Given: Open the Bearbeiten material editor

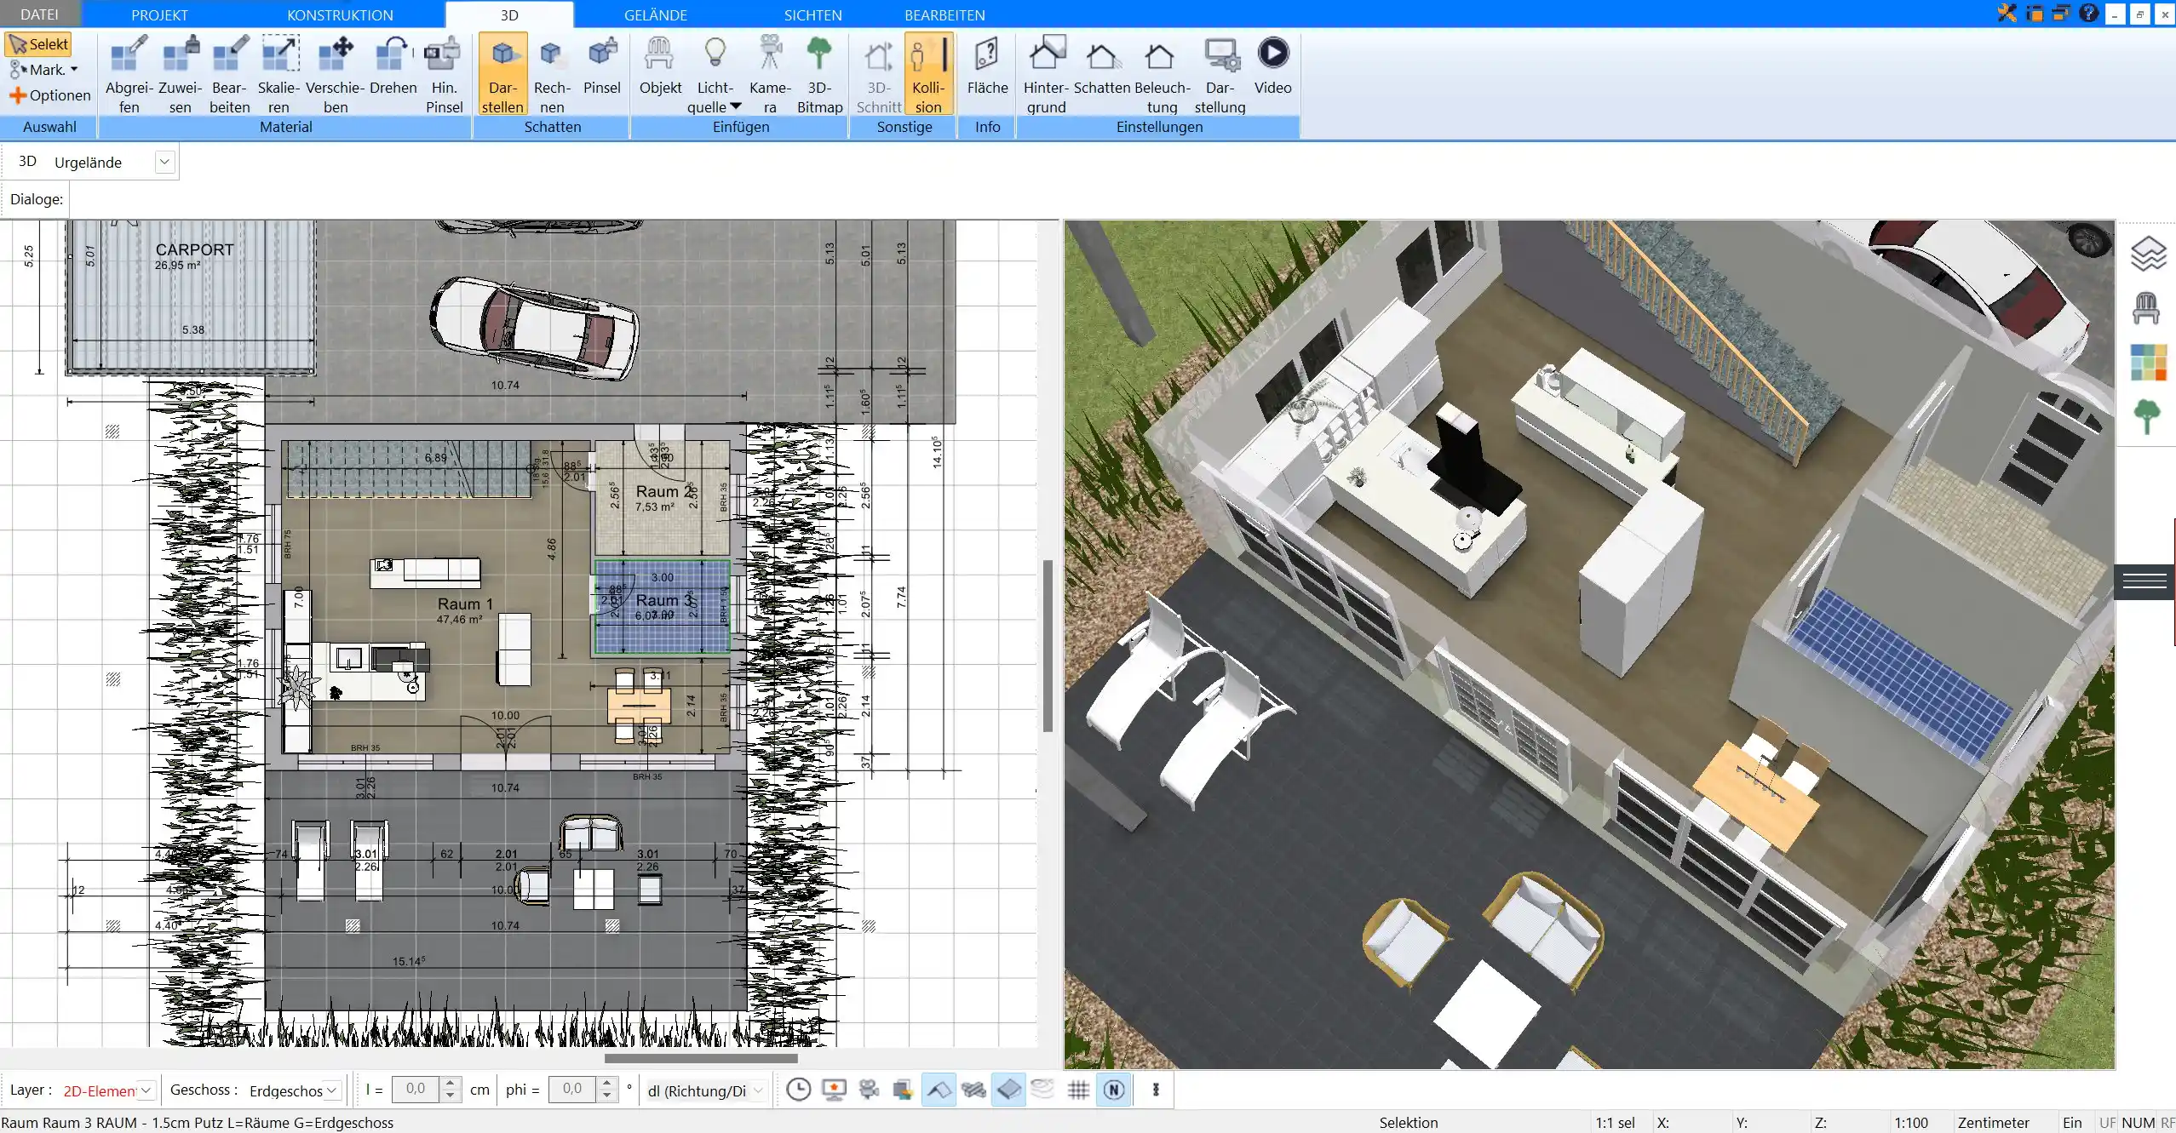Looking at the screenshot, I should coord(230,74).
